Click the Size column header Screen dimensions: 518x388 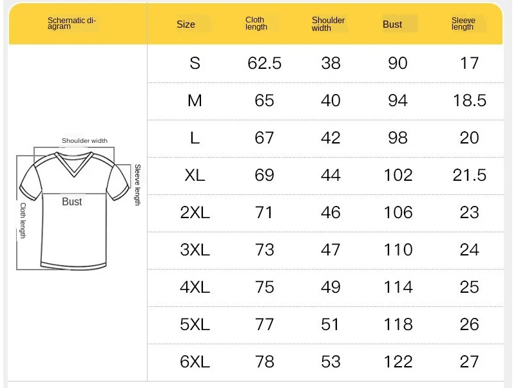click(186, 24)
